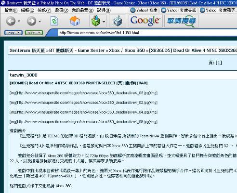Image resolution: width=237 pixels, height=193 pixels.
Task: Click the browser icon in the title bar
Action: (x=3, y=3)
